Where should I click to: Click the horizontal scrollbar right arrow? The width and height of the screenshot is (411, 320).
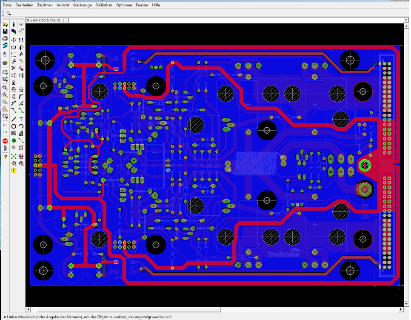401,309
